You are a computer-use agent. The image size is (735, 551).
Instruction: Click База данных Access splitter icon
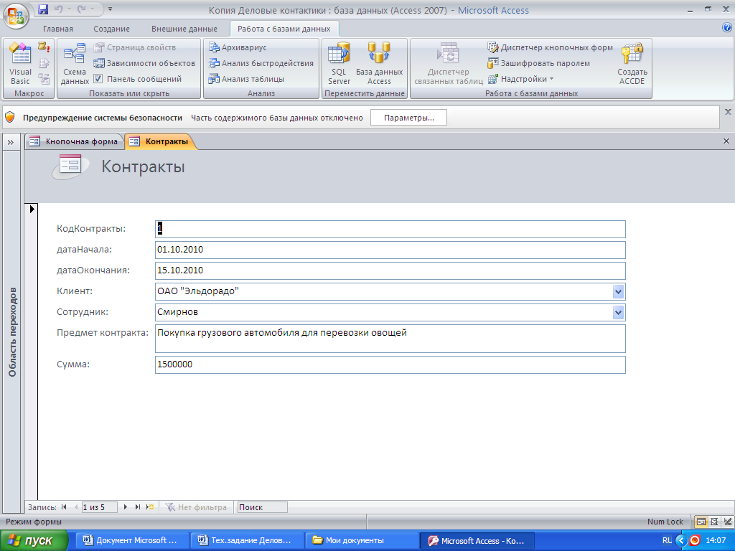pyautogui.click(x=379, y=63)
